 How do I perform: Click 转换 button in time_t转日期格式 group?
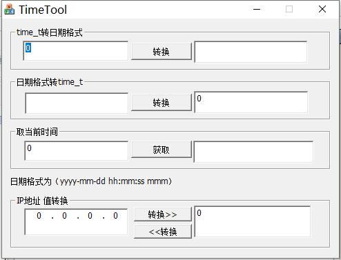pyautogui.click(x=162, y=52)
